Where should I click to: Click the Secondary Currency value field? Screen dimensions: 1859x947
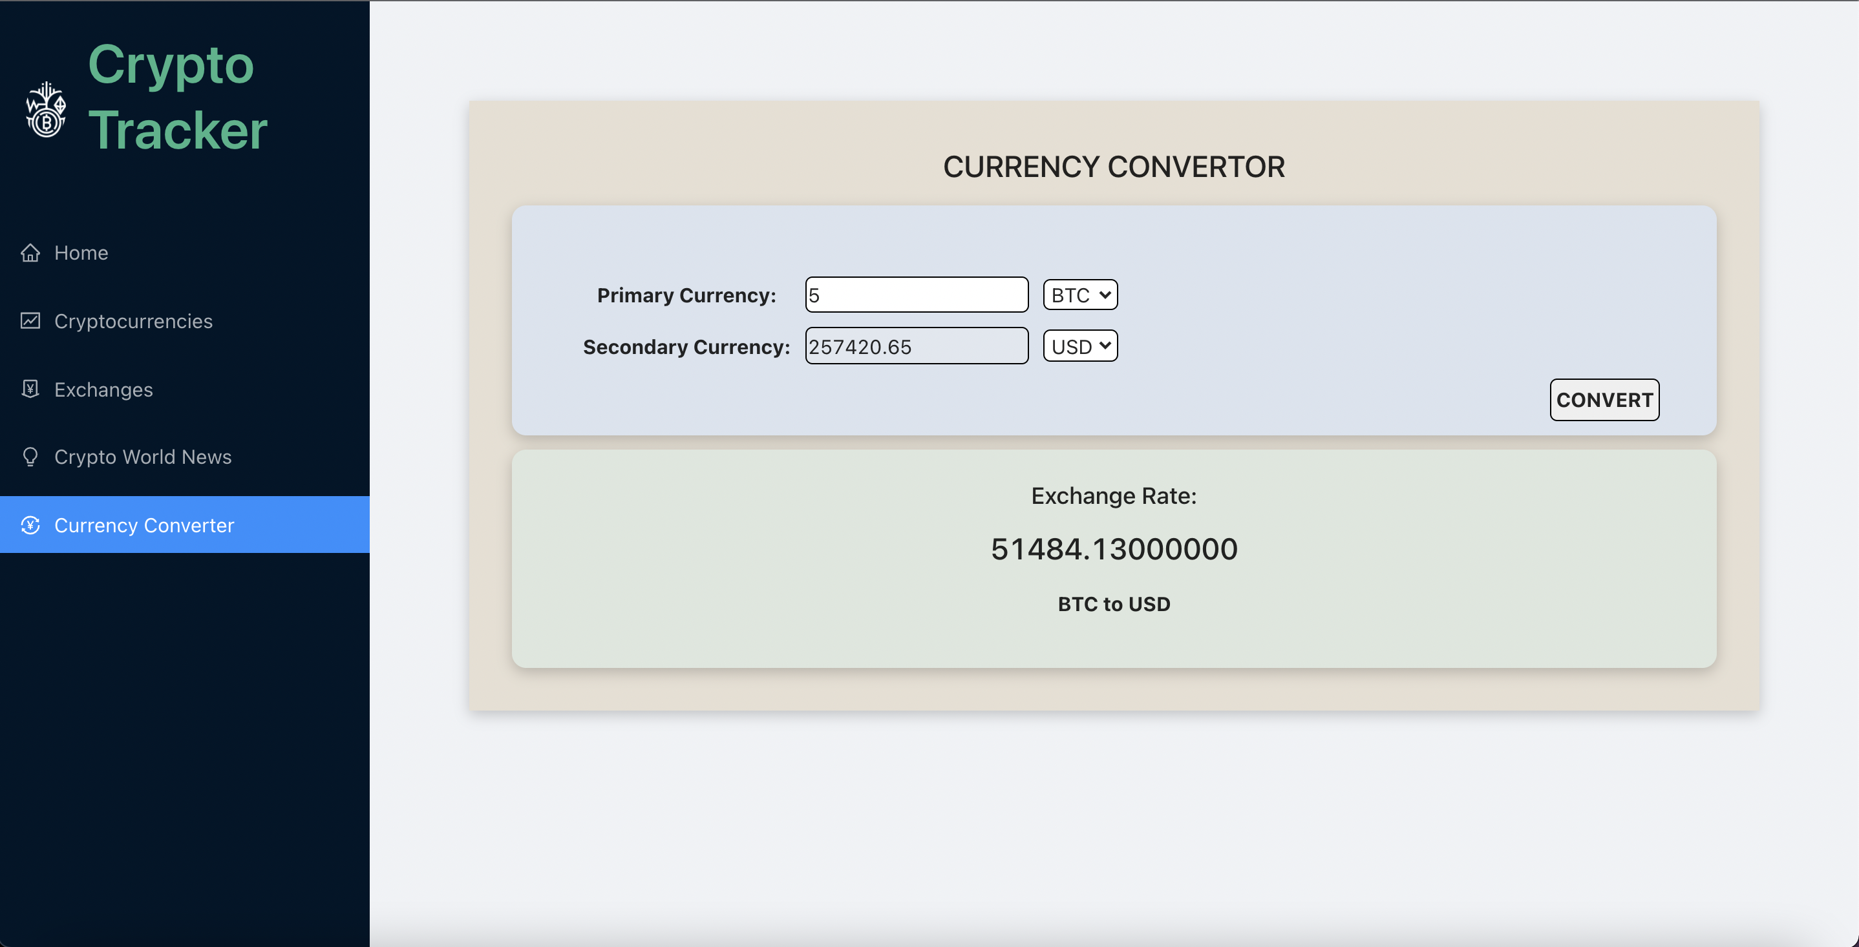[916, 346]
